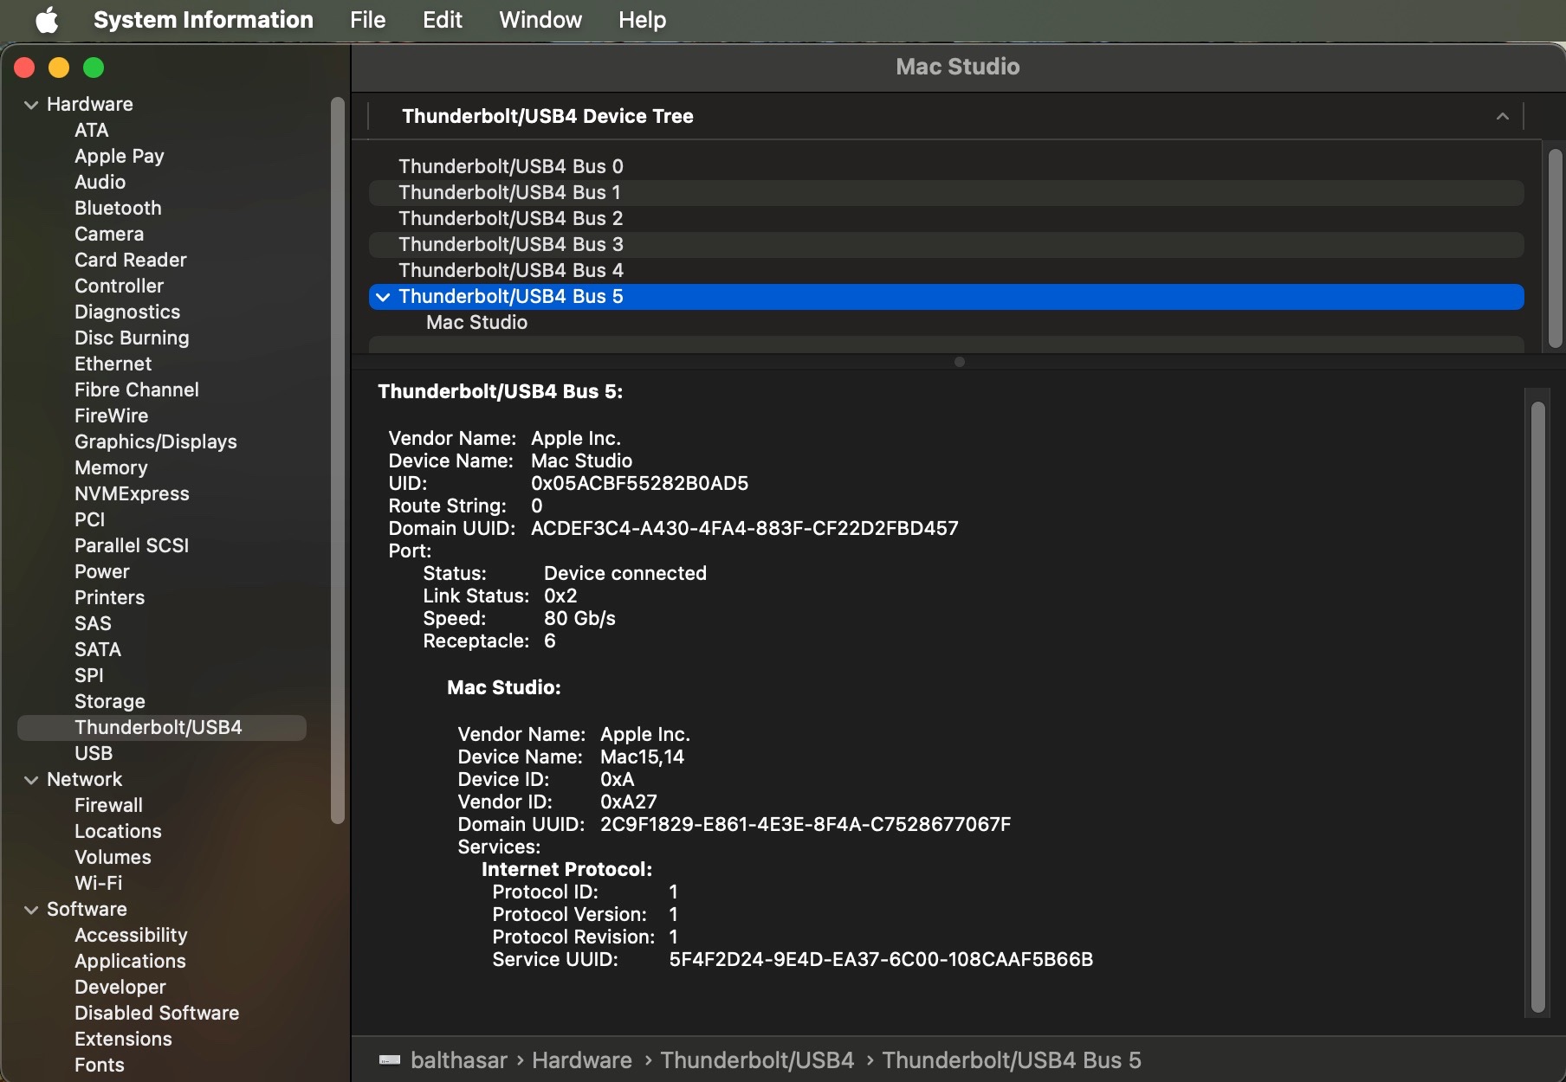Select Extensions in the sidebar

123,1039
